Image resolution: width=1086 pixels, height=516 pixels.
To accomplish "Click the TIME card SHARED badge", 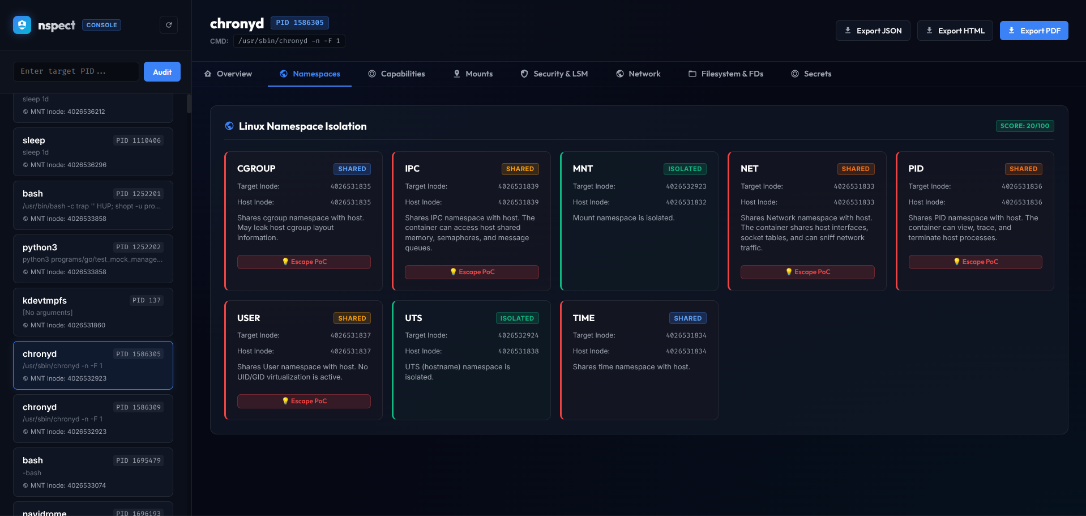I will [x=688, y=318].
